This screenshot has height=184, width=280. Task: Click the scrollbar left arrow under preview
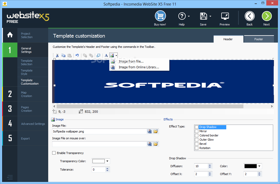pyautogui.click(x=55, y=106)
